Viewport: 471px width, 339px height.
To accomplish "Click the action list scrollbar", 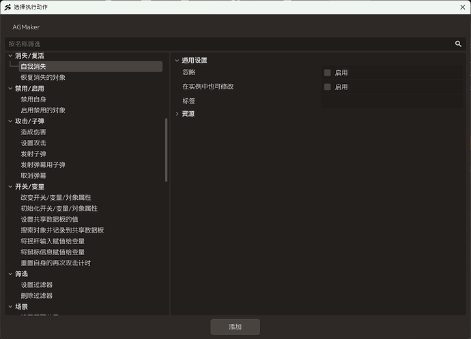I will pyautogui.click(x=166, y=150).
